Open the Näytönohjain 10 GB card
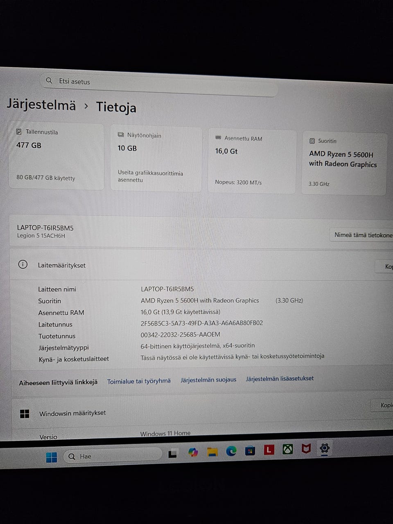This screenshot has width=393, height=524. [x=156, y=159]
